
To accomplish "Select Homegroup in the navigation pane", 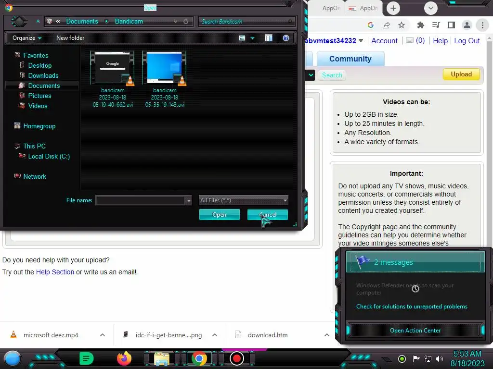I will (39, 126).
